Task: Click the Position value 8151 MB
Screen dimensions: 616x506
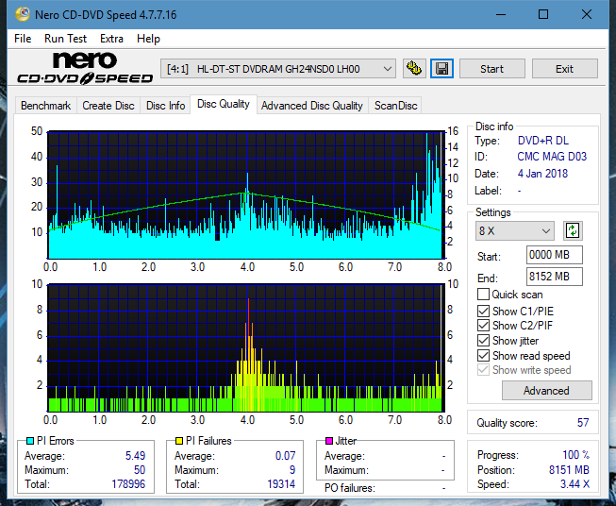Action: (x=569, y=470)
